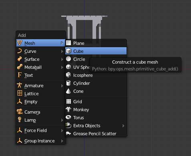Click the Plane square icon
Viewport: 191px width, 156px height.
(x=68, y=43)
